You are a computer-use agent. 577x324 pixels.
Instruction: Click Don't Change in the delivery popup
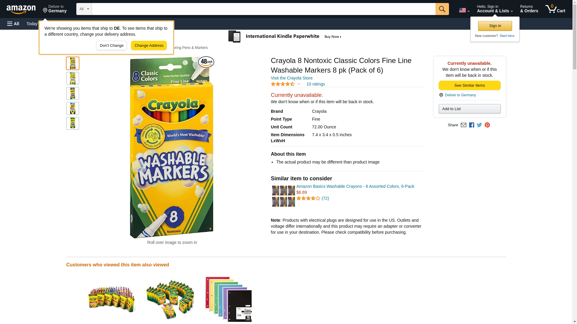pos(111,46)
